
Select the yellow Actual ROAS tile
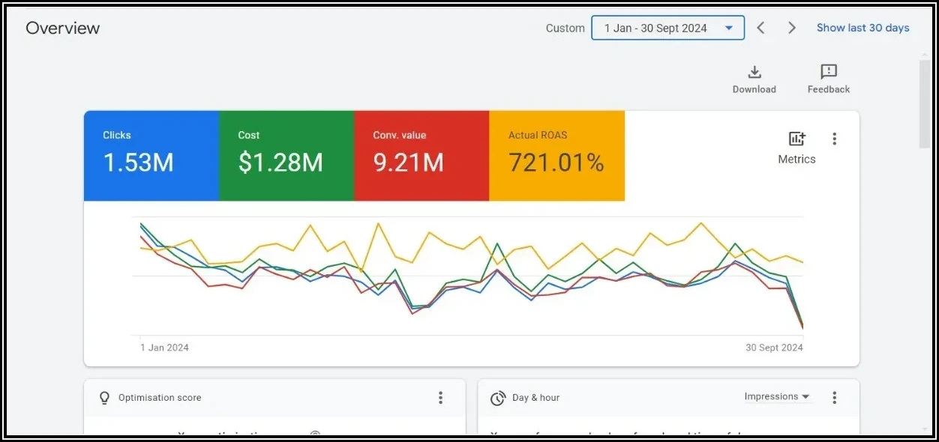[556, 156]
